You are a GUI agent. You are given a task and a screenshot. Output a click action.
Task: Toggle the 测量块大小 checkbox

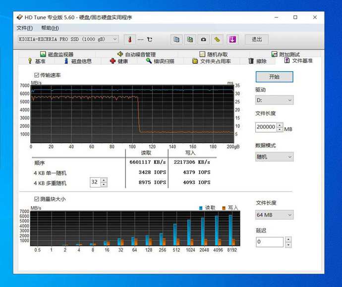(36, 199)
